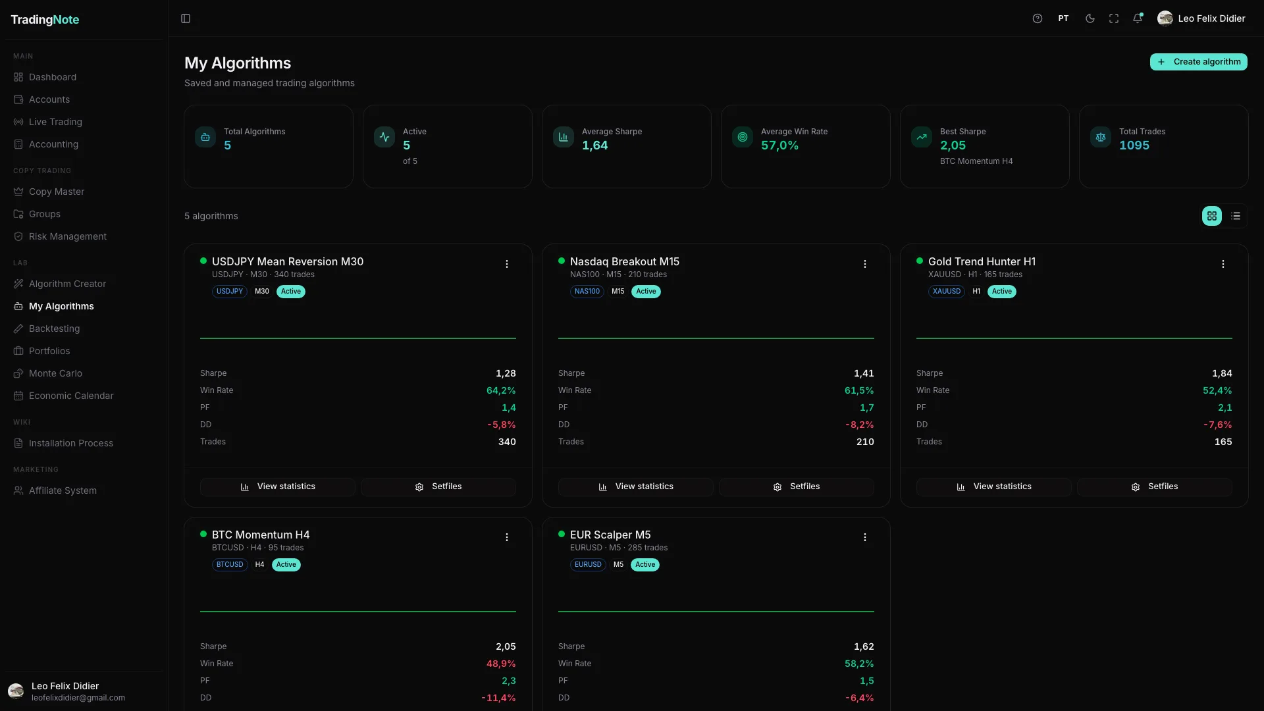The image size is (1264, 711).
Task: Click the USDJPY symbol tag
Action: point(230,292)
